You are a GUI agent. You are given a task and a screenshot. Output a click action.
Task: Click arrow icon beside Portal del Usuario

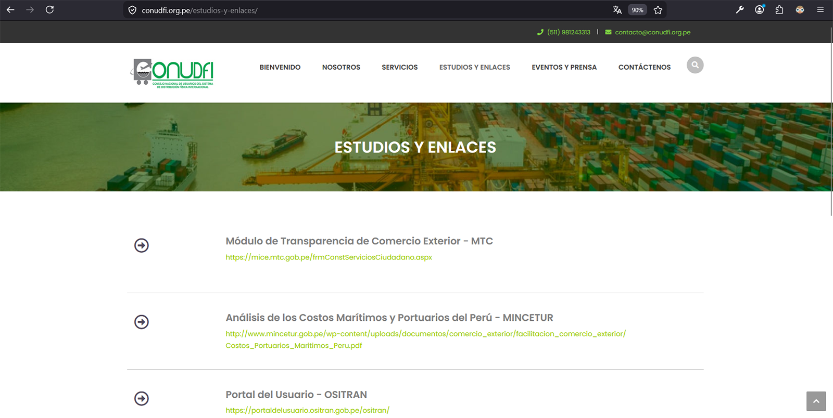(x=142, y=398)
